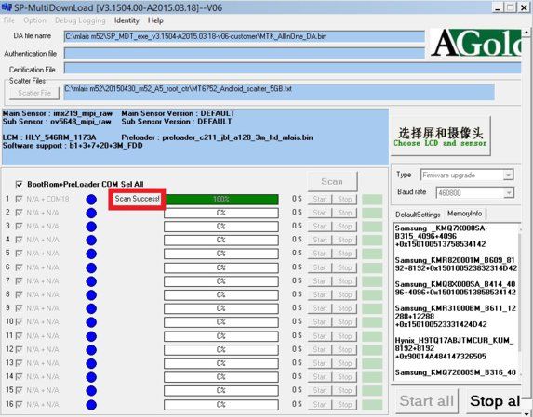Click the Main Sensor : imx219_mipi_raw text

tap(57, 113)
